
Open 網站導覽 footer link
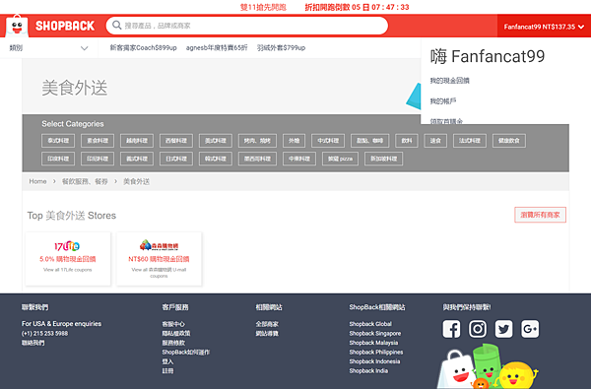click(x=267, y=333)
